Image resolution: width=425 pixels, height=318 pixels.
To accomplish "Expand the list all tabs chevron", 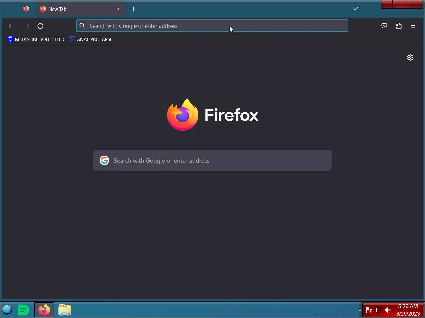I will click(x=355, y=9).
